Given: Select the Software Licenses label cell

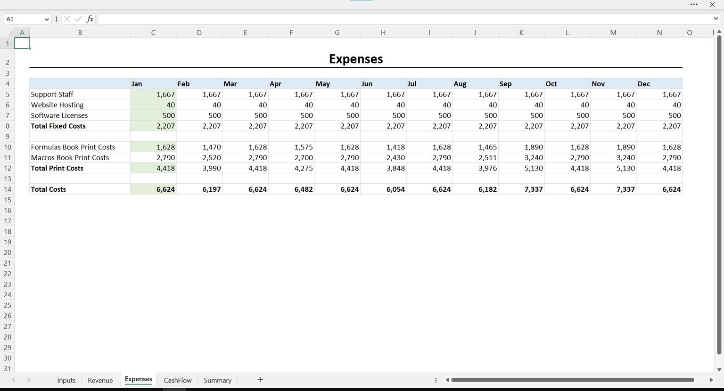Looking at the screenshot, I should click(x=80, y=115).
